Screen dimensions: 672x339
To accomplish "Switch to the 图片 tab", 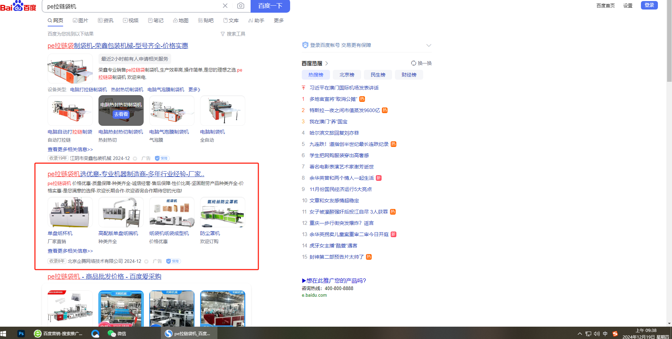I will tap(80, 20).
